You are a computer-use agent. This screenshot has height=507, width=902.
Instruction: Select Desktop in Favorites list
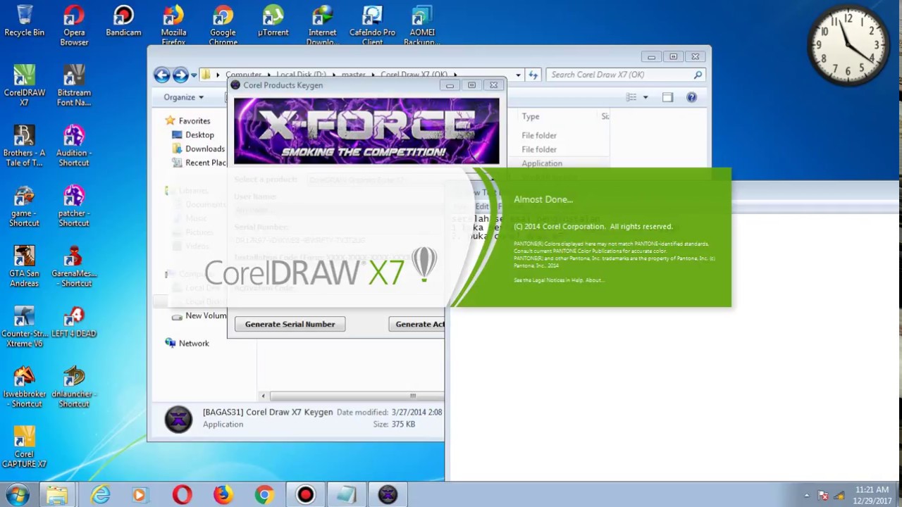[199, 134]
